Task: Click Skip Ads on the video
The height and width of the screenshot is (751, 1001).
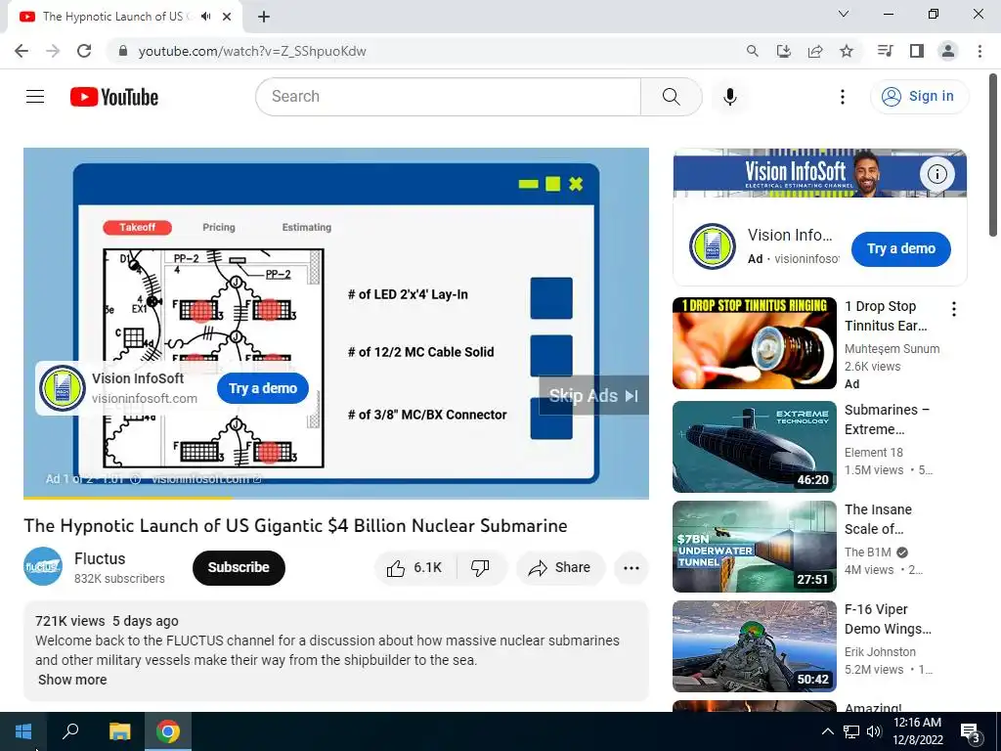Action: (x=593, y=396)
